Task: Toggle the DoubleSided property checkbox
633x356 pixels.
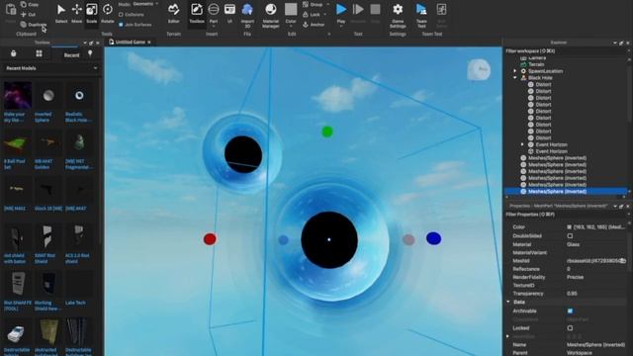Action: point(570,235)
